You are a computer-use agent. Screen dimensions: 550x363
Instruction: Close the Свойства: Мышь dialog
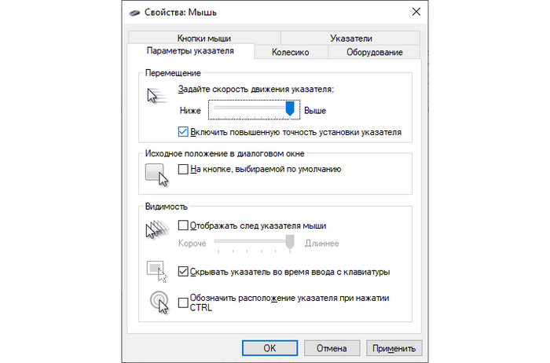(416, 12)
